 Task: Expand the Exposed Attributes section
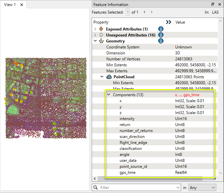95,29
